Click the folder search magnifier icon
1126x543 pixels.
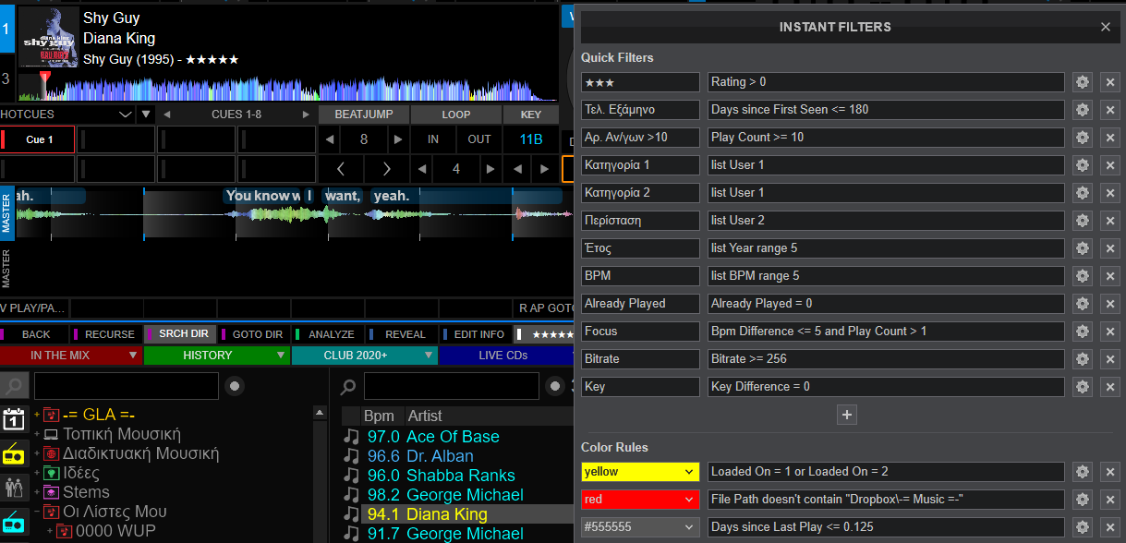[15, 386]
